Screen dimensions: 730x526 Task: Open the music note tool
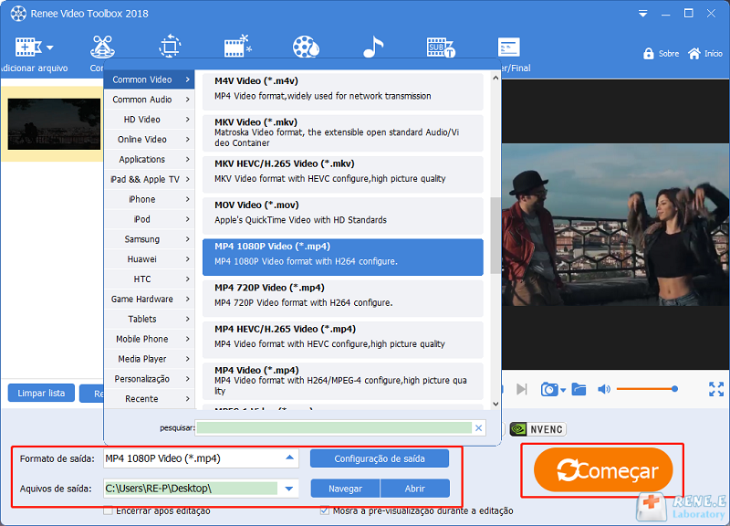point(373,47)
